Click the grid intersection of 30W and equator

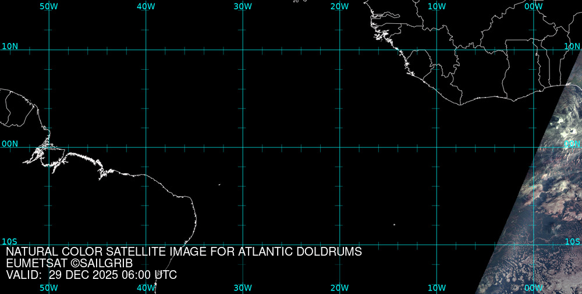click(243, 147)
